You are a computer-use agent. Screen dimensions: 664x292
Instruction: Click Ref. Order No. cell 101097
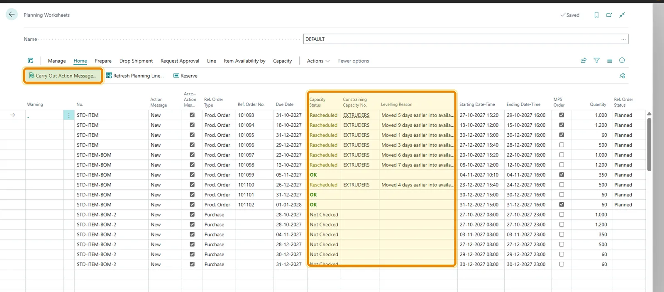pyautogui.click(x=246, y=155)
